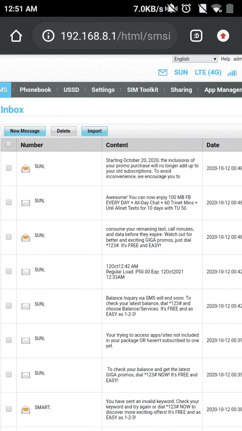242x431 pixels.
Task: Open message 'You have sent an invalid keyword'
Action: tap(153, 409)
